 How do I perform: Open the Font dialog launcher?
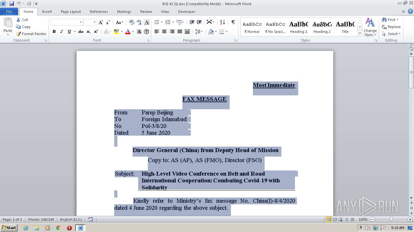(148, 41)
